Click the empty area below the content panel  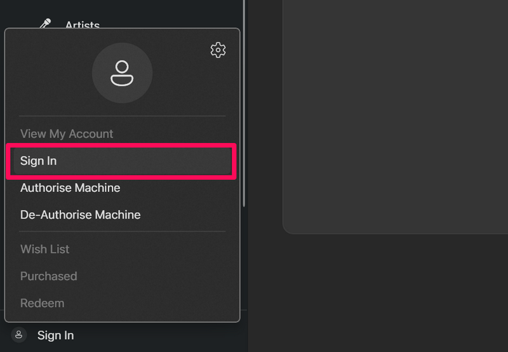click(381, 292)
